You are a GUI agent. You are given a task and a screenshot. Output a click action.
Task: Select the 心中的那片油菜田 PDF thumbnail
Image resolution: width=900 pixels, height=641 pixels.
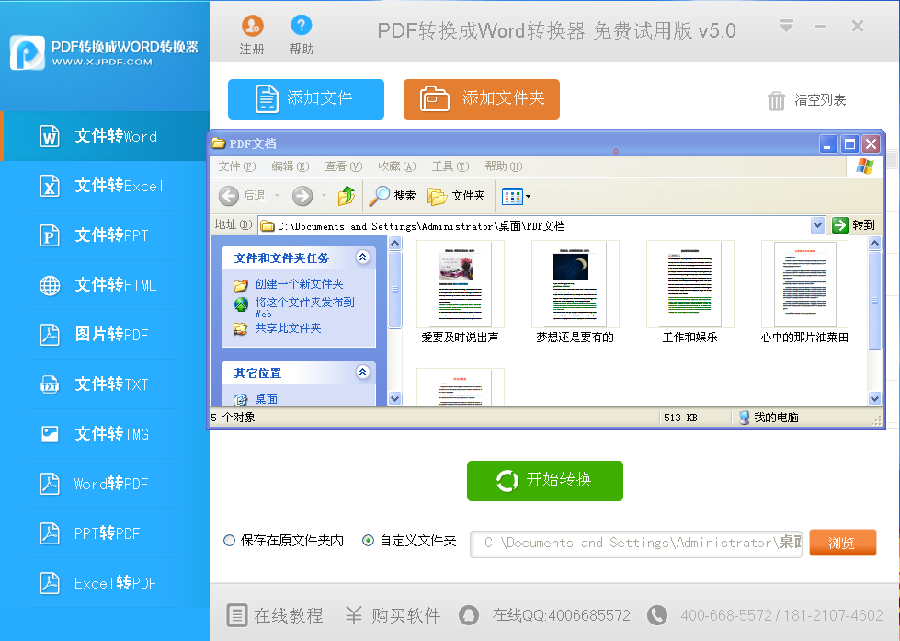tap(804, 284)
